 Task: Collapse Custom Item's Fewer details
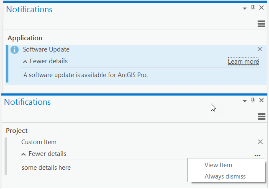(x=43, y=154)
